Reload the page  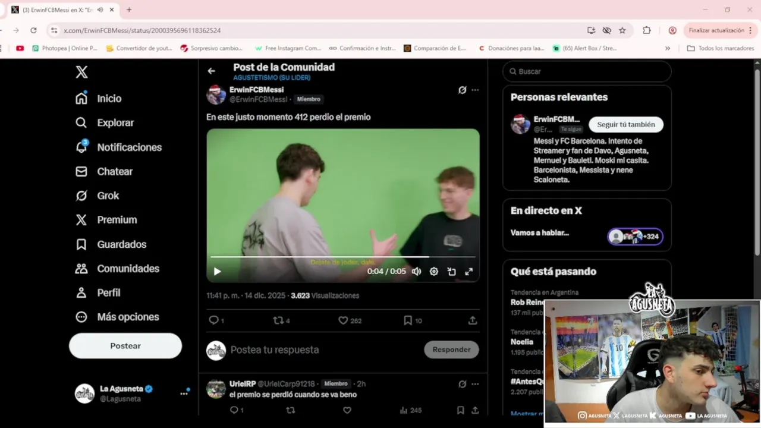click(x=33, y=30)
